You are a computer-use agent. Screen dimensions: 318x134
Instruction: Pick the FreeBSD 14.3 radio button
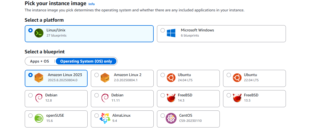tap(163, 95)
